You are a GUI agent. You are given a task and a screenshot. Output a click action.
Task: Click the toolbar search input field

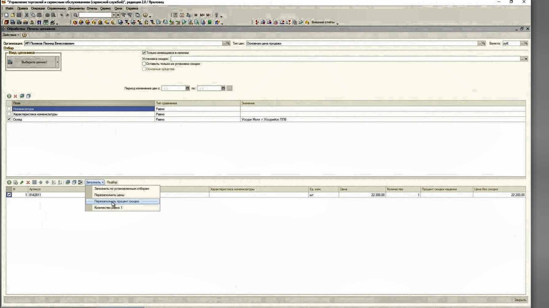pyautogui.click(x=95, y=15)
